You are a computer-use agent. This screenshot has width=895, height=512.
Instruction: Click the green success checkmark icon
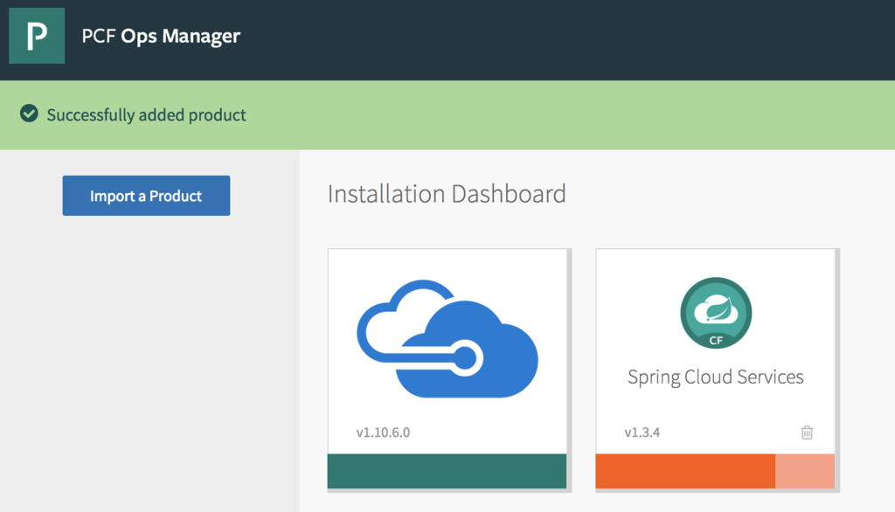click(x=29, y=114)
